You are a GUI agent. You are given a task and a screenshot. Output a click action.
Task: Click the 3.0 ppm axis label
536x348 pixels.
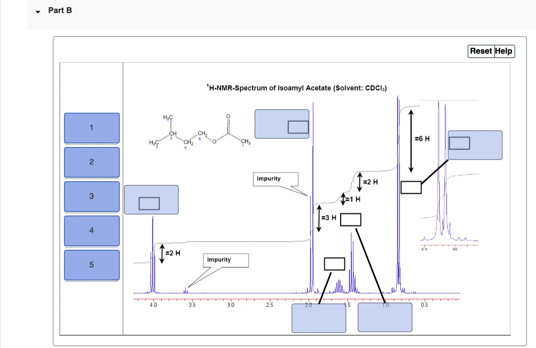(231, 305)
